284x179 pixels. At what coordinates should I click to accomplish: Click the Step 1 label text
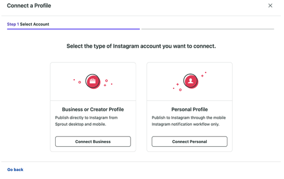(x=13, y=24)
